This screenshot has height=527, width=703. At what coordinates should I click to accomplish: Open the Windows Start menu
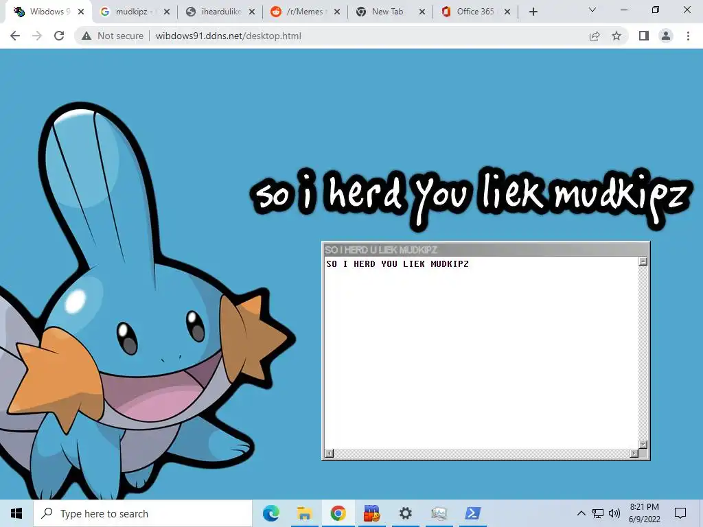[16, 513]
